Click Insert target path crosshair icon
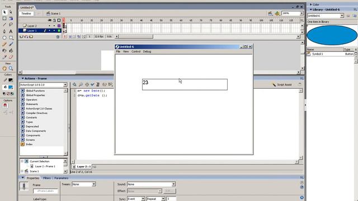Viewport: 358px width, 201px height. pyautogui.click(x=87, y=84)
